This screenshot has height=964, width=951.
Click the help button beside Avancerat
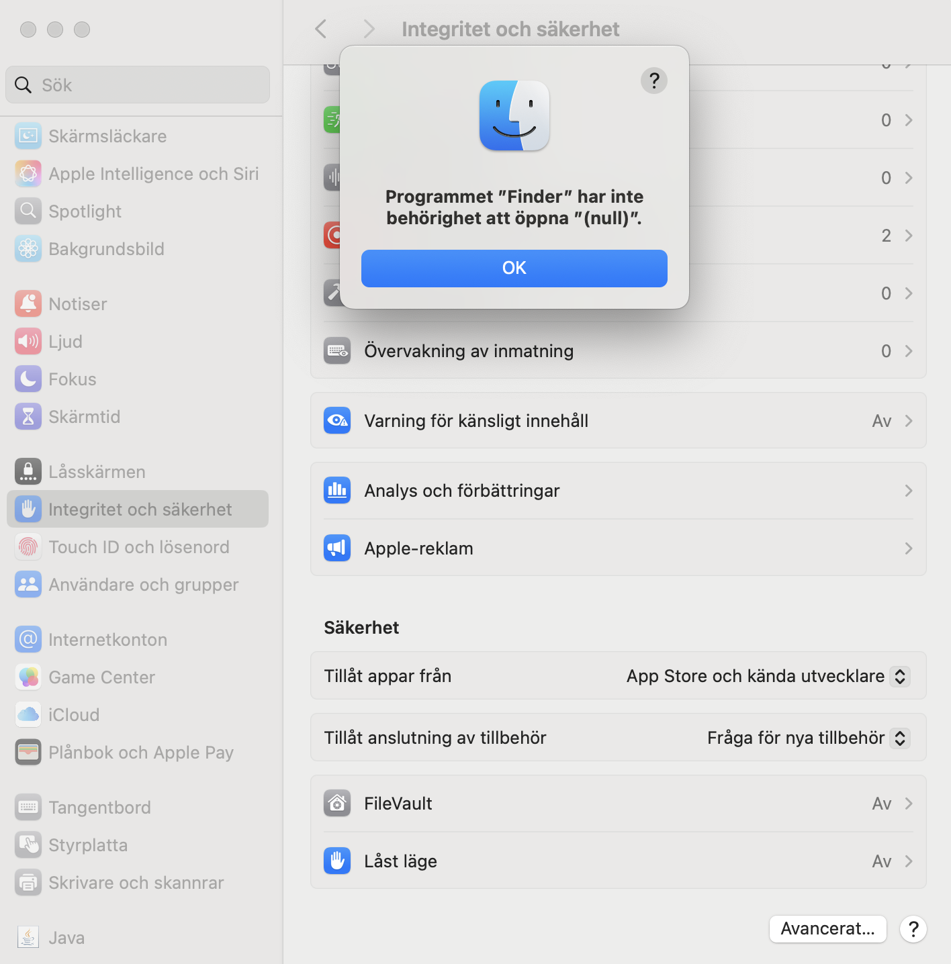coord(913,929)
